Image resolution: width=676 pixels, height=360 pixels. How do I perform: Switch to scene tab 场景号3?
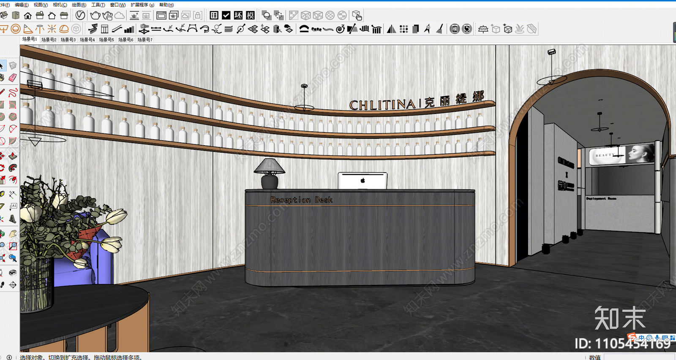click(x=68, y=40)
